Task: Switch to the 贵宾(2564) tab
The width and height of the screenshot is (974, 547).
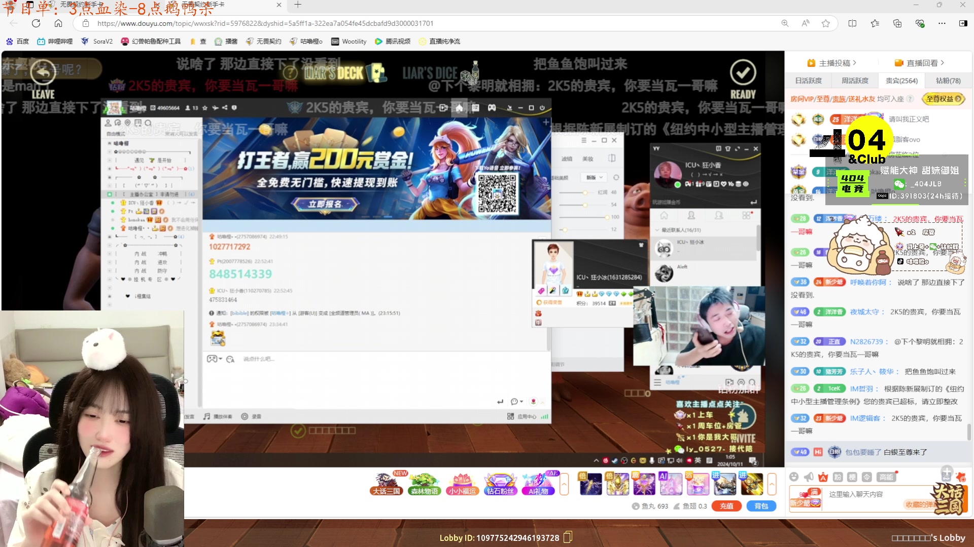Action: pyautogui.click(x=901, y=81)
